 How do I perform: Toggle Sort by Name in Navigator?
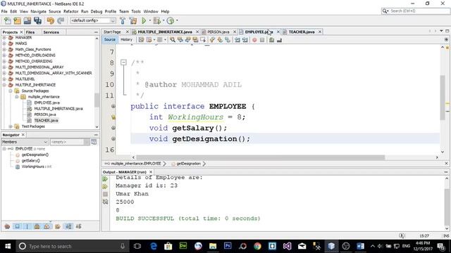pyautogui.click(x=68, y=226)
